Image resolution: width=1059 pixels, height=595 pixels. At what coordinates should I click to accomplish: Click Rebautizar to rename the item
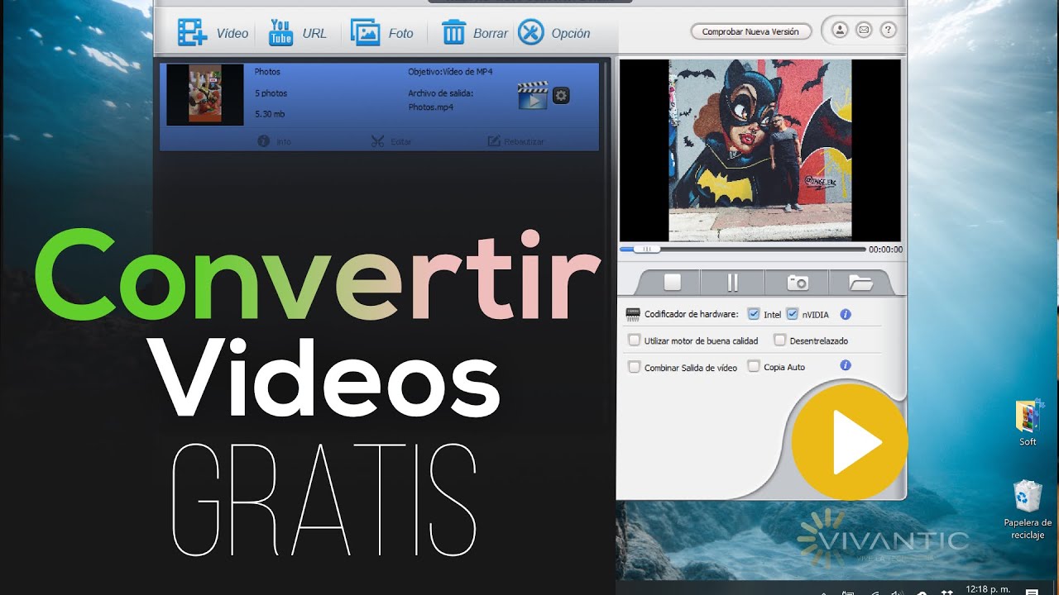[x=516, y=141]
